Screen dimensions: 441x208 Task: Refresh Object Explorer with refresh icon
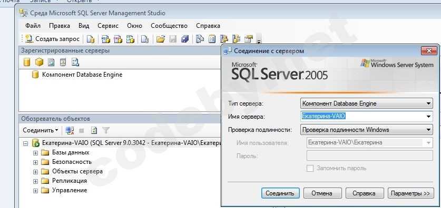pos(94,130)
